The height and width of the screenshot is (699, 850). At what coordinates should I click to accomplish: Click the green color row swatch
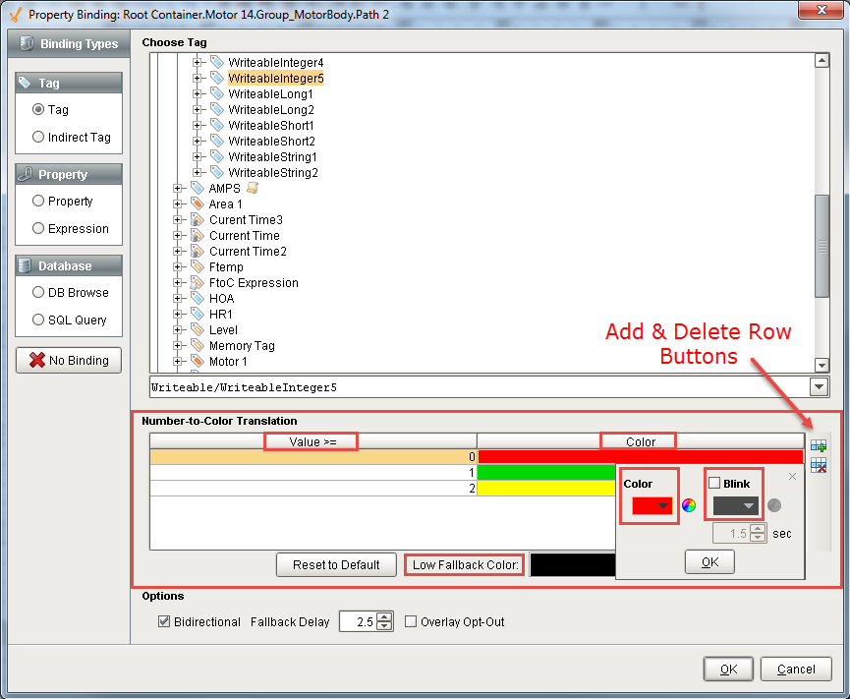tap(545, 473)
